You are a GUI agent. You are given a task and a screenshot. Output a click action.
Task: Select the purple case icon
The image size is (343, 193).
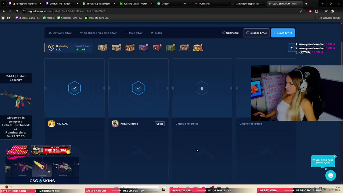(144, 48)
